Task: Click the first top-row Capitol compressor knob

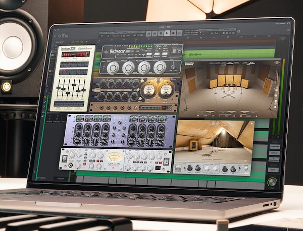Action: tap(103, 84)
